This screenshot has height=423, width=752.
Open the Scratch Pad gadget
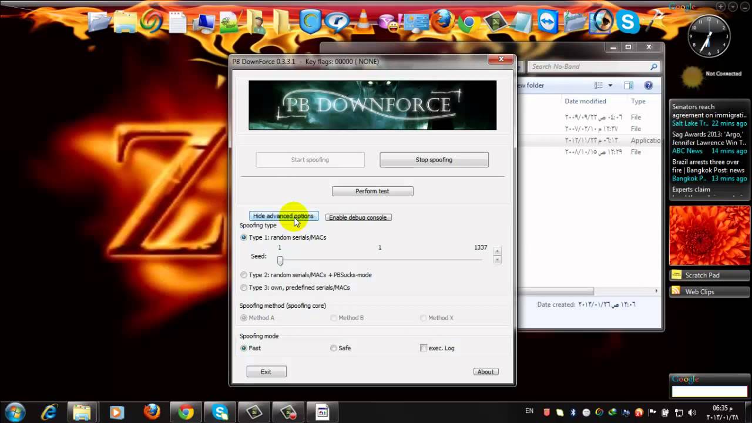710,275
